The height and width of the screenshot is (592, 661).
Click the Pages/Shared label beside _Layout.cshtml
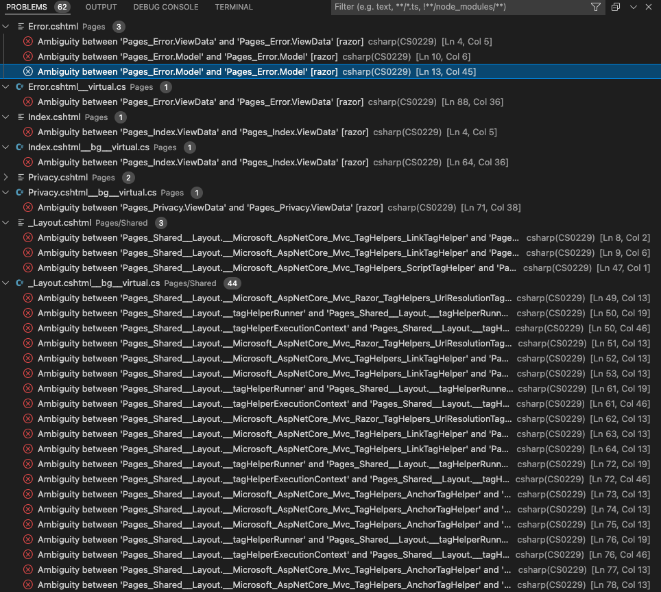pyautogui.click(x=121, y=223)
